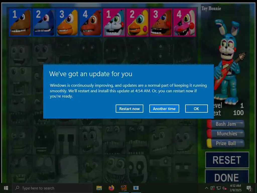Image resolution: width=257 pixels, height=193 pixels.
Task: Confirm update dialog with OK
Action: coord(196,109)
